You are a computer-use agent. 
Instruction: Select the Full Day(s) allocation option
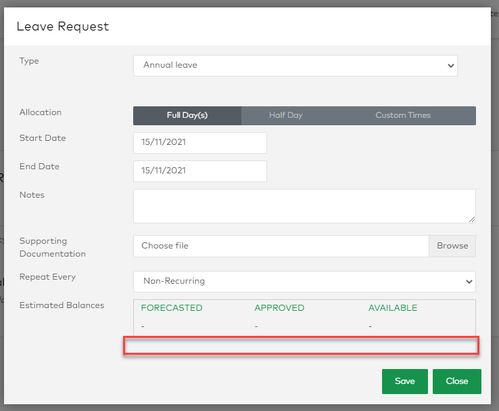(187, 116)
